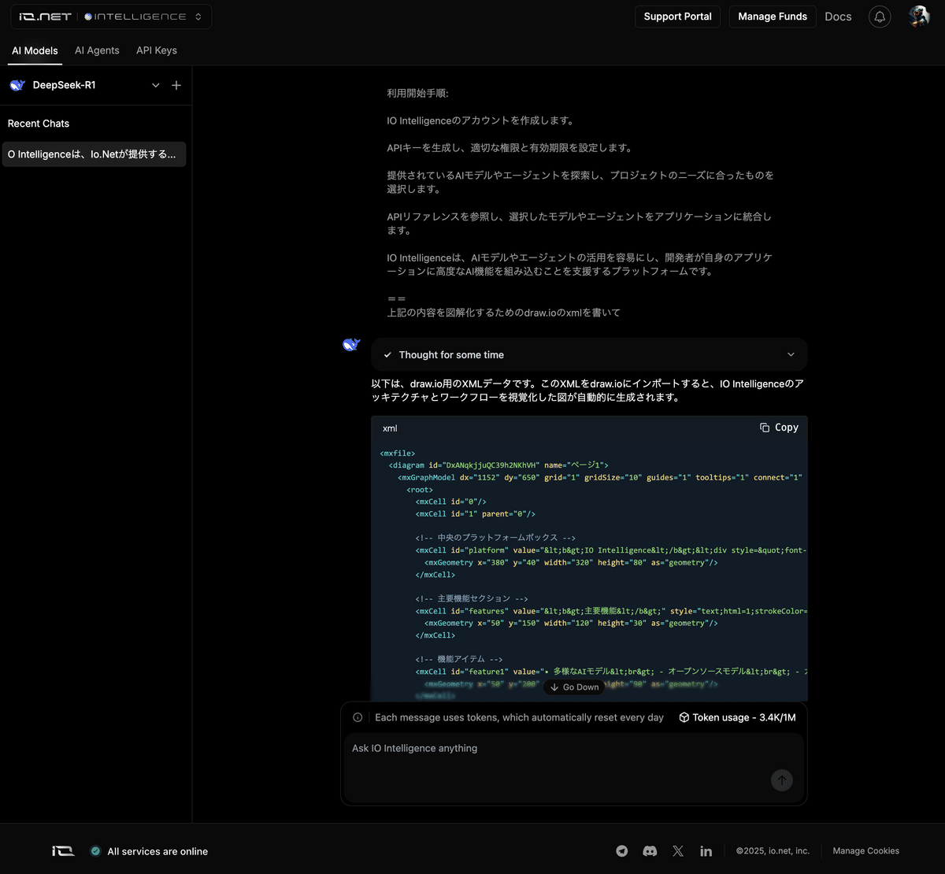Open the Telegram footer icon

(621, 851)
